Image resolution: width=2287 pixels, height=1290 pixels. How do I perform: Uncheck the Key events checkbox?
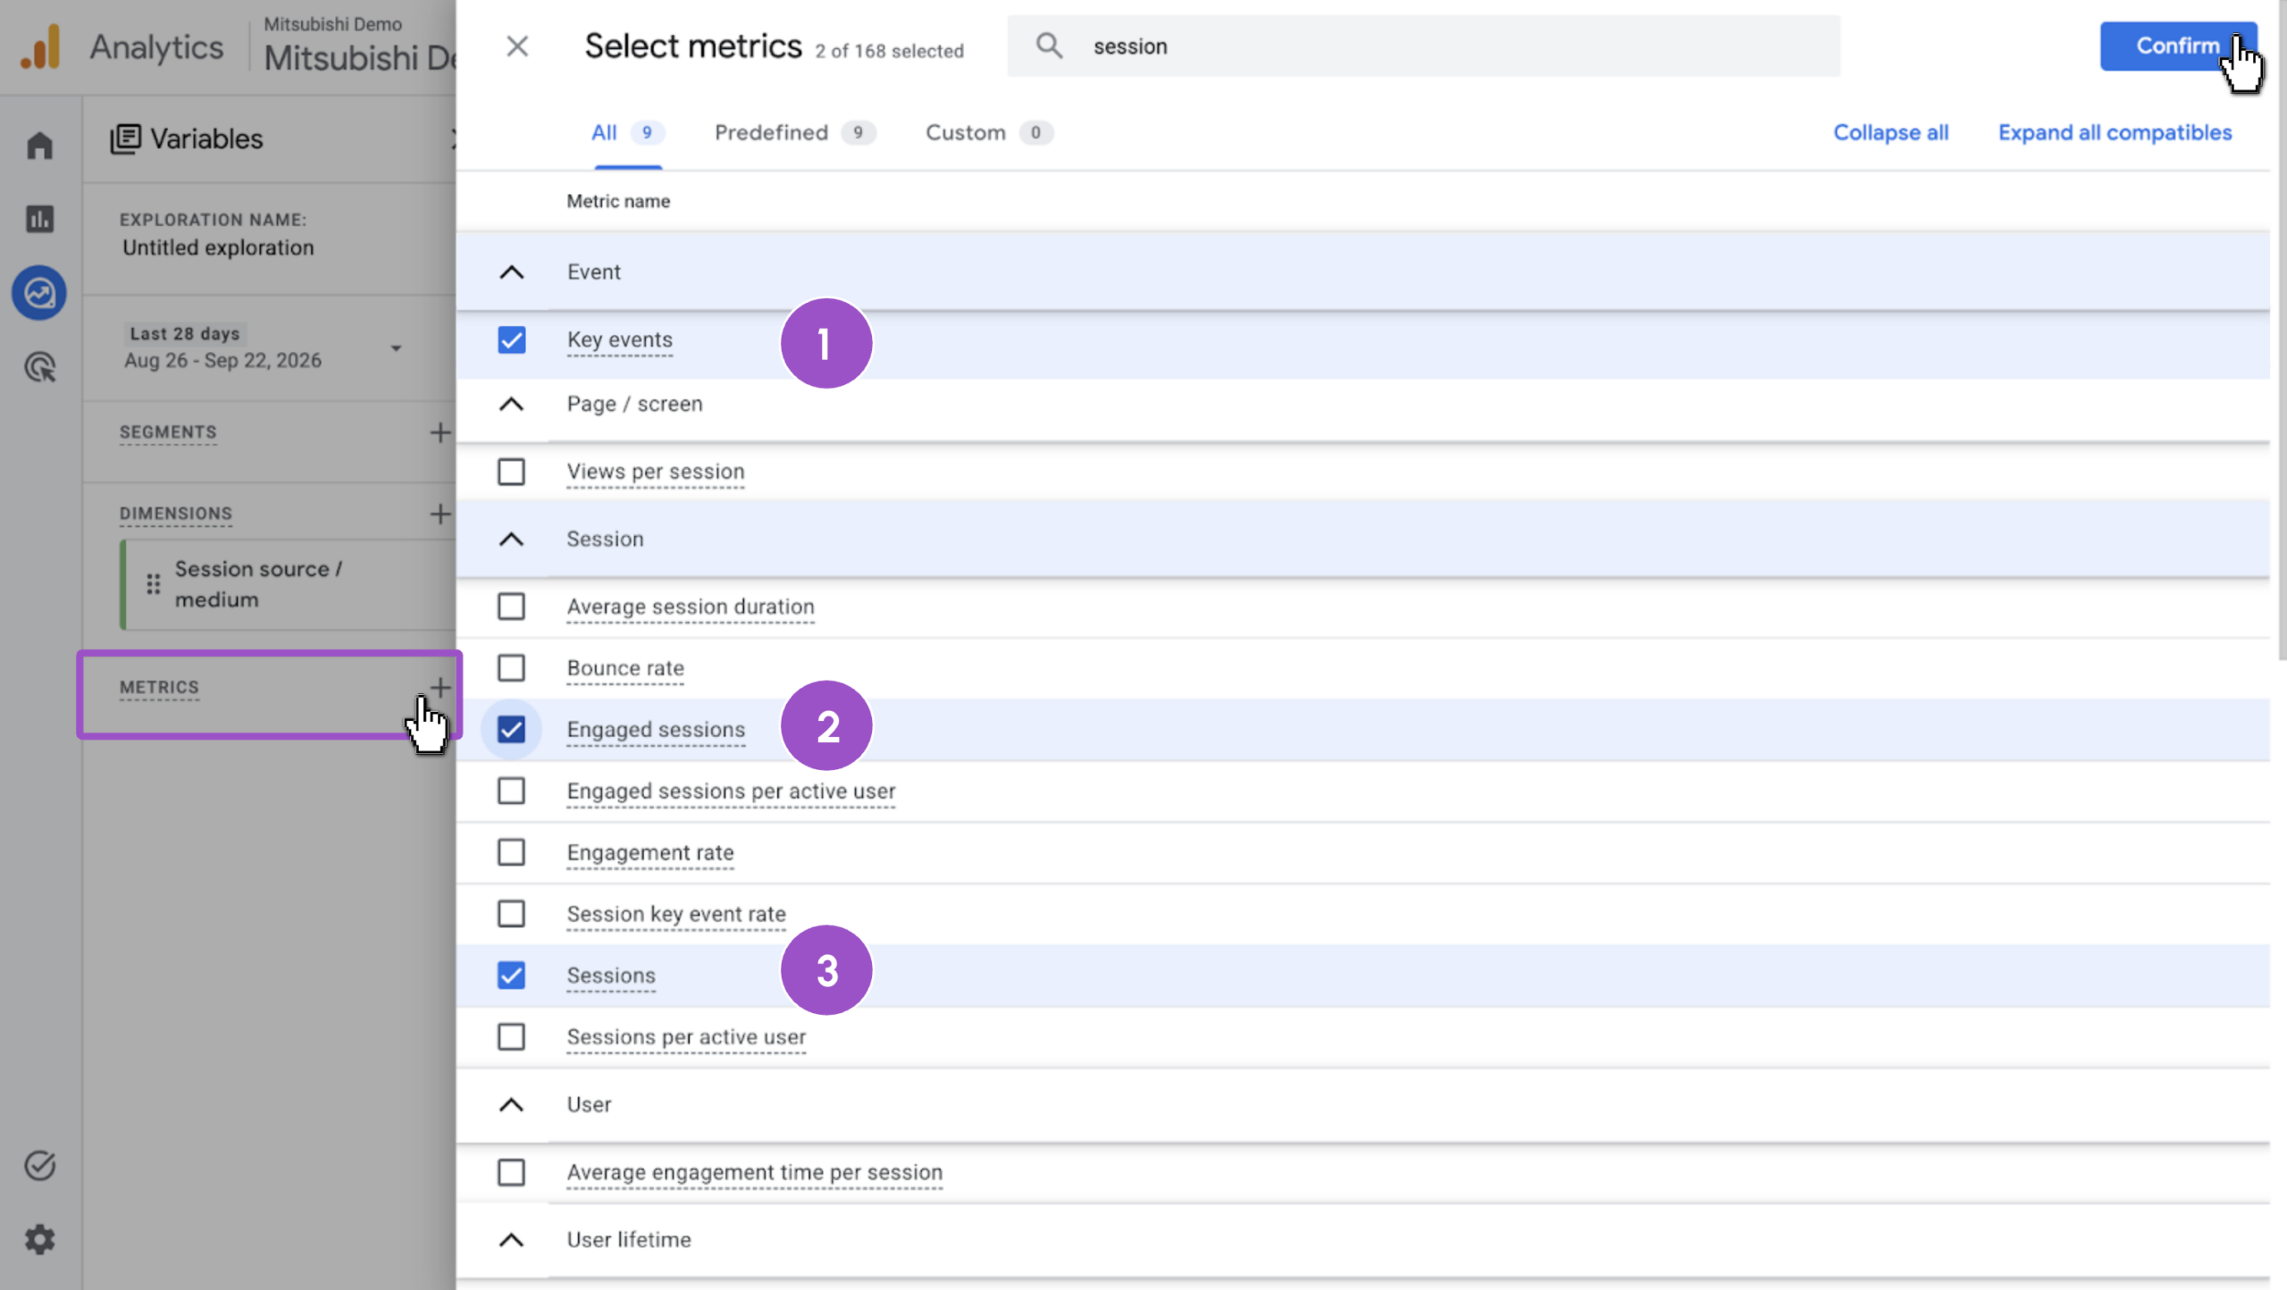click(x=511, y=340)
